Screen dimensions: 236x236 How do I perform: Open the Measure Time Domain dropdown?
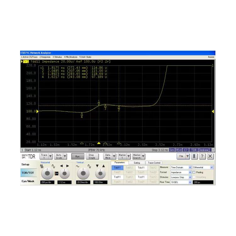click(x=190, y=167)
